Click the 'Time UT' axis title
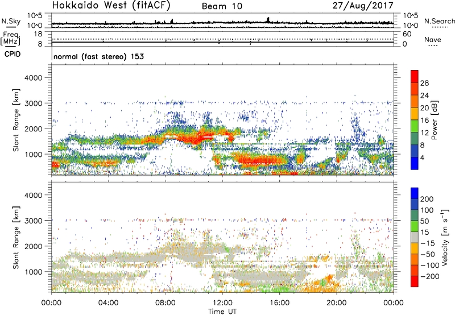 click(x=222, y=312)
